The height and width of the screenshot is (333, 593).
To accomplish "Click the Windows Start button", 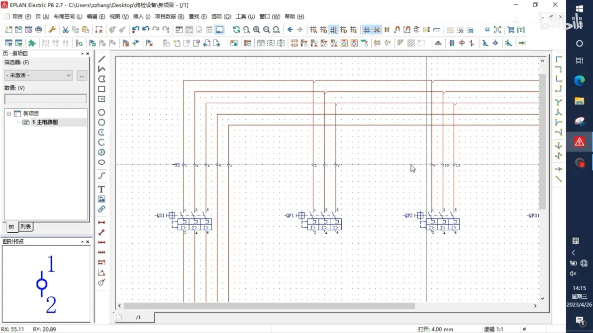I will pyautogui.click(x=579, y=8).
